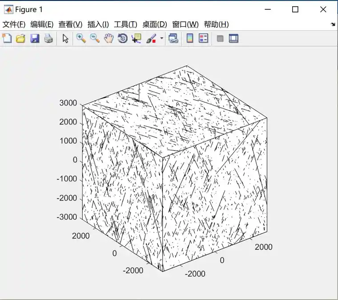Click the Open File folder icon
Image resolution: width=338 pixels, height=300 pixels.
[21, 39]
